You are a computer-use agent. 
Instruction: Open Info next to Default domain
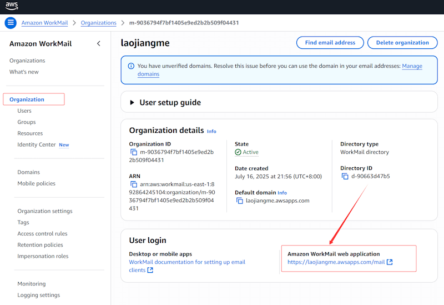282,193
